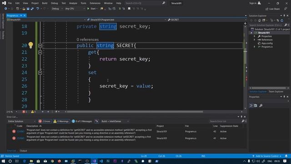Image resolution: width=291 pixels, height=164 pixels.
Task: Toggle the bookmark toolbar icon
Action: (x=129, y=9)
